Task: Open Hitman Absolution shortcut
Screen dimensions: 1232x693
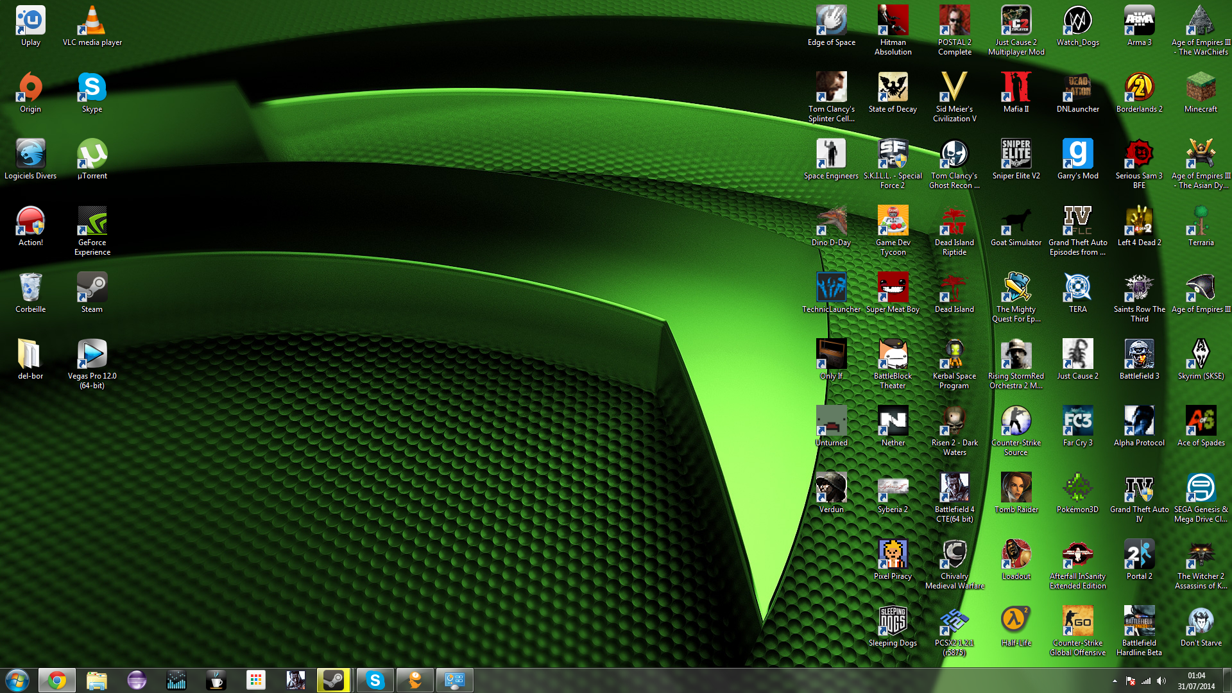Action: [x=893, y=31]
